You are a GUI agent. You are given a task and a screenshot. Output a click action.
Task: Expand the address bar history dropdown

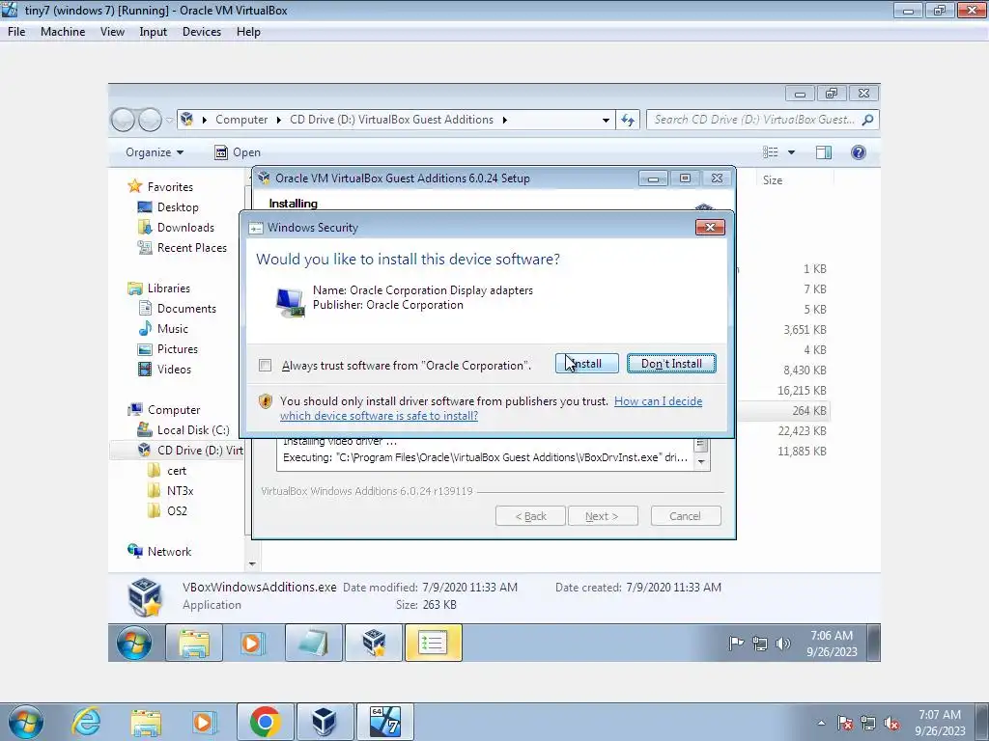[x=606, y=120]
